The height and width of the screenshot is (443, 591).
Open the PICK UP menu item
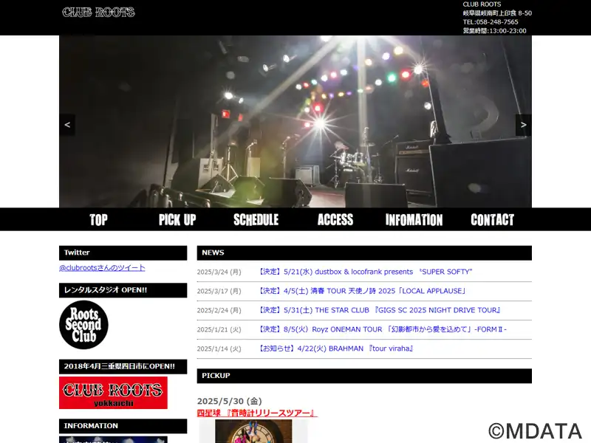177,219
